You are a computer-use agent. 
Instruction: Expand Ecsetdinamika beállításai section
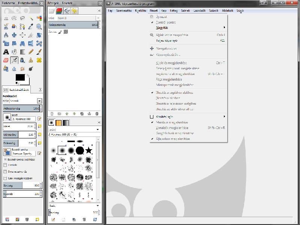[x=5, y=159]
